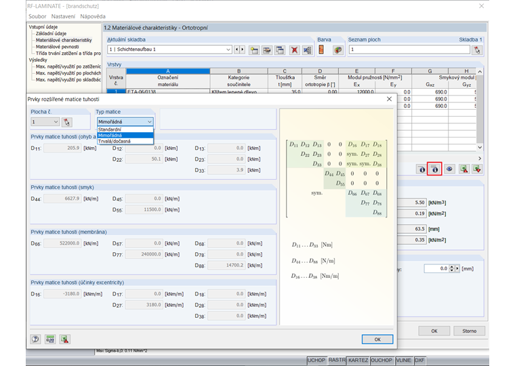Open the Plocha č. dropdown

(x=45, y=122)
